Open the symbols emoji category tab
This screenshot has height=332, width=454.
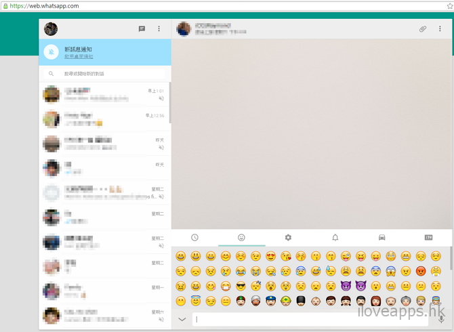(428, 238)
